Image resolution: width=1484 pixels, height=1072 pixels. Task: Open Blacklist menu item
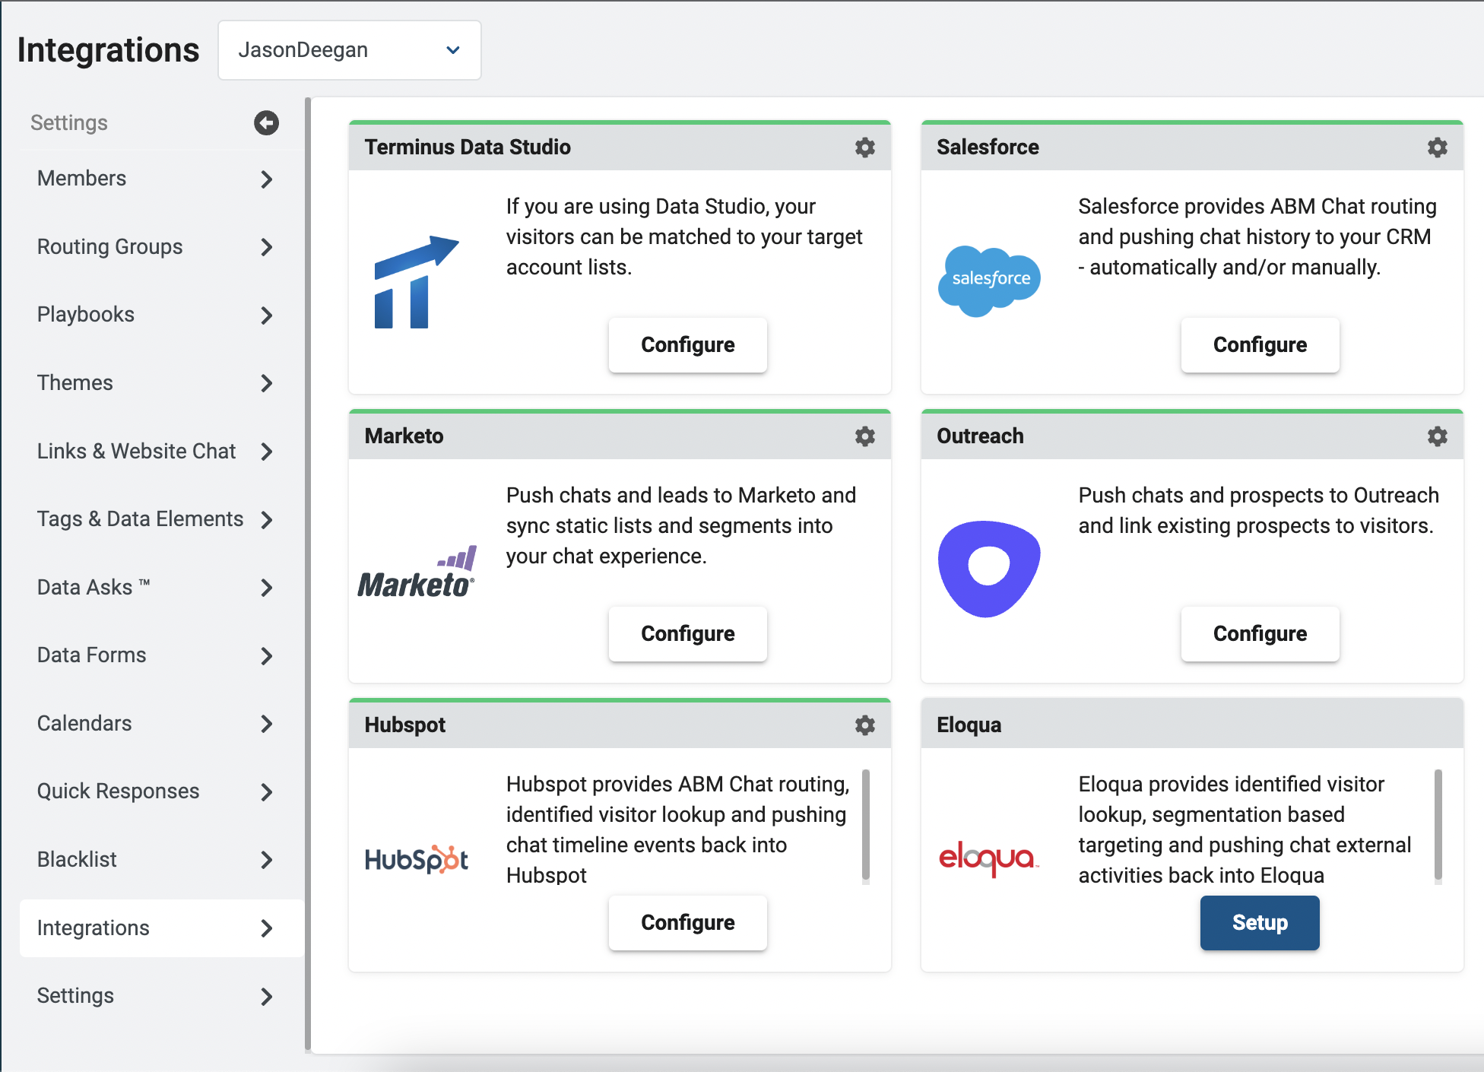point(161,860)
